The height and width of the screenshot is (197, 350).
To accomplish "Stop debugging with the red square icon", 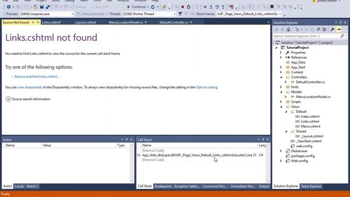I will (183, 7).
